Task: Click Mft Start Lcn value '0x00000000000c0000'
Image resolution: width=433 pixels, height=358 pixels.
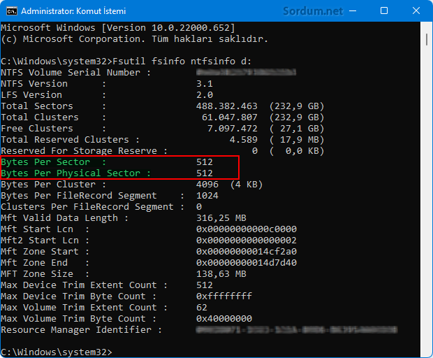Action: tap(247, 229)
